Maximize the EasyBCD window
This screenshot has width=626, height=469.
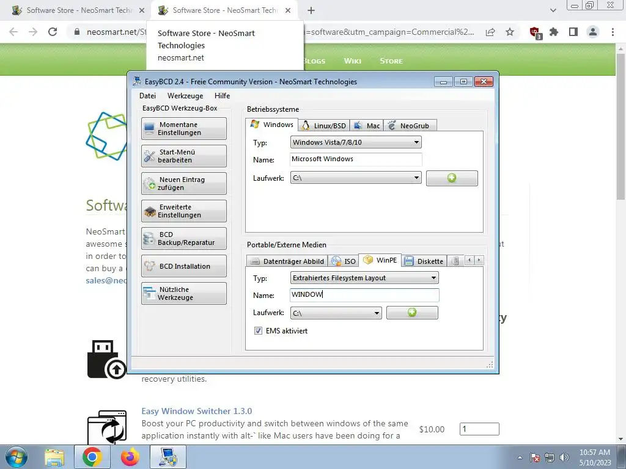[463, 82]
